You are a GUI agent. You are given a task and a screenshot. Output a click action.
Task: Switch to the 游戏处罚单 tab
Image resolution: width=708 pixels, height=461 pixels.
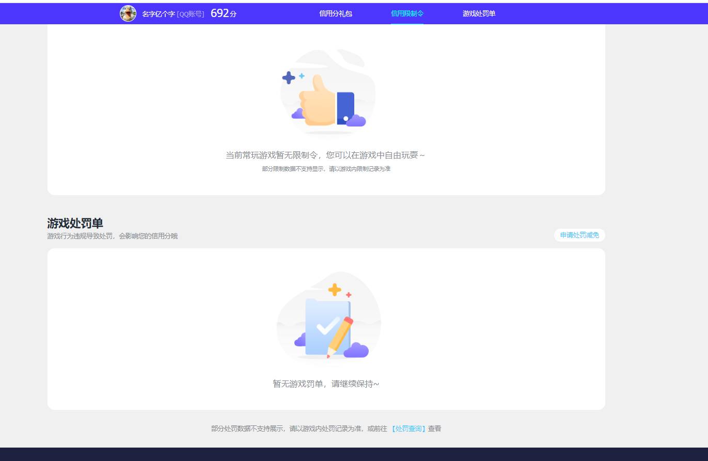[478, 13]
